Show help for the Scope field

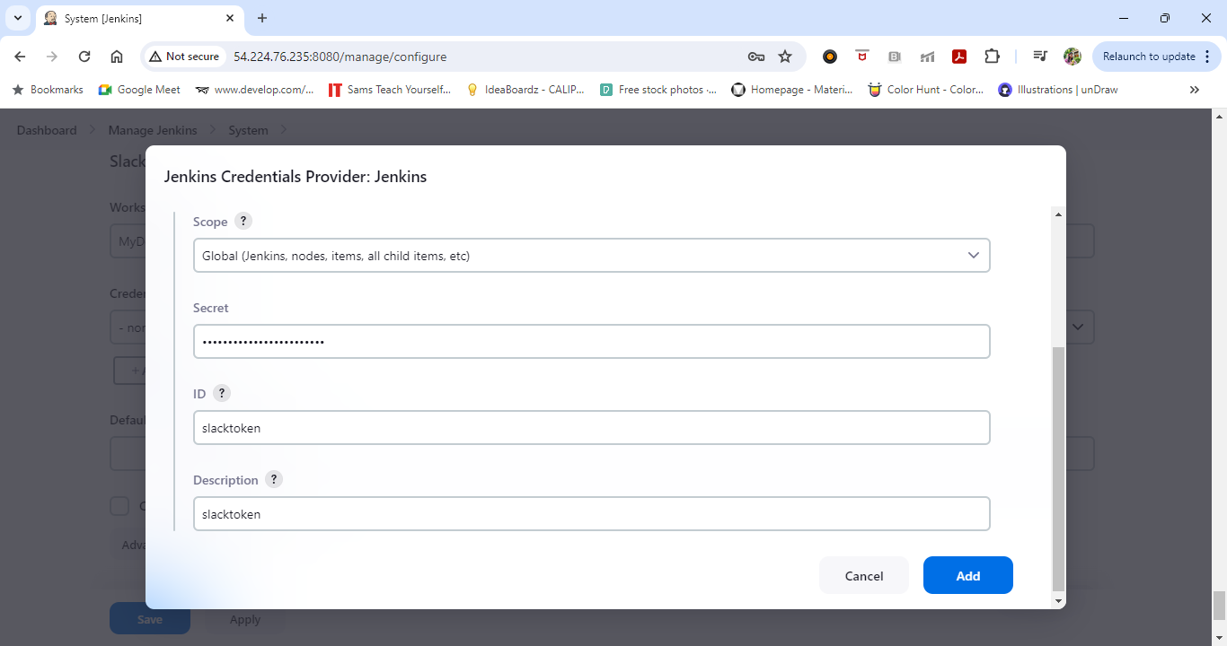click(x=243, y=221)
